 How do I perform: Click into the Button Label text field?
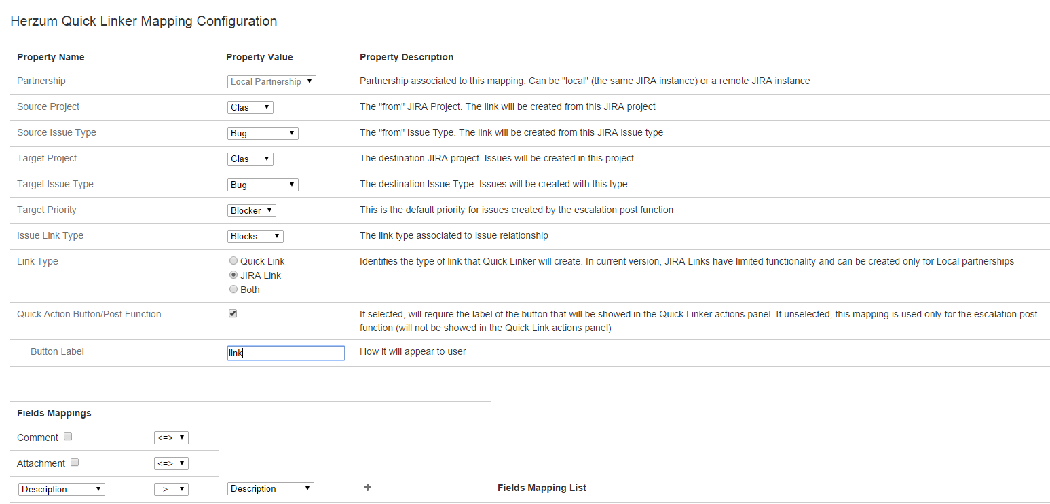click(x=286, y=353)
